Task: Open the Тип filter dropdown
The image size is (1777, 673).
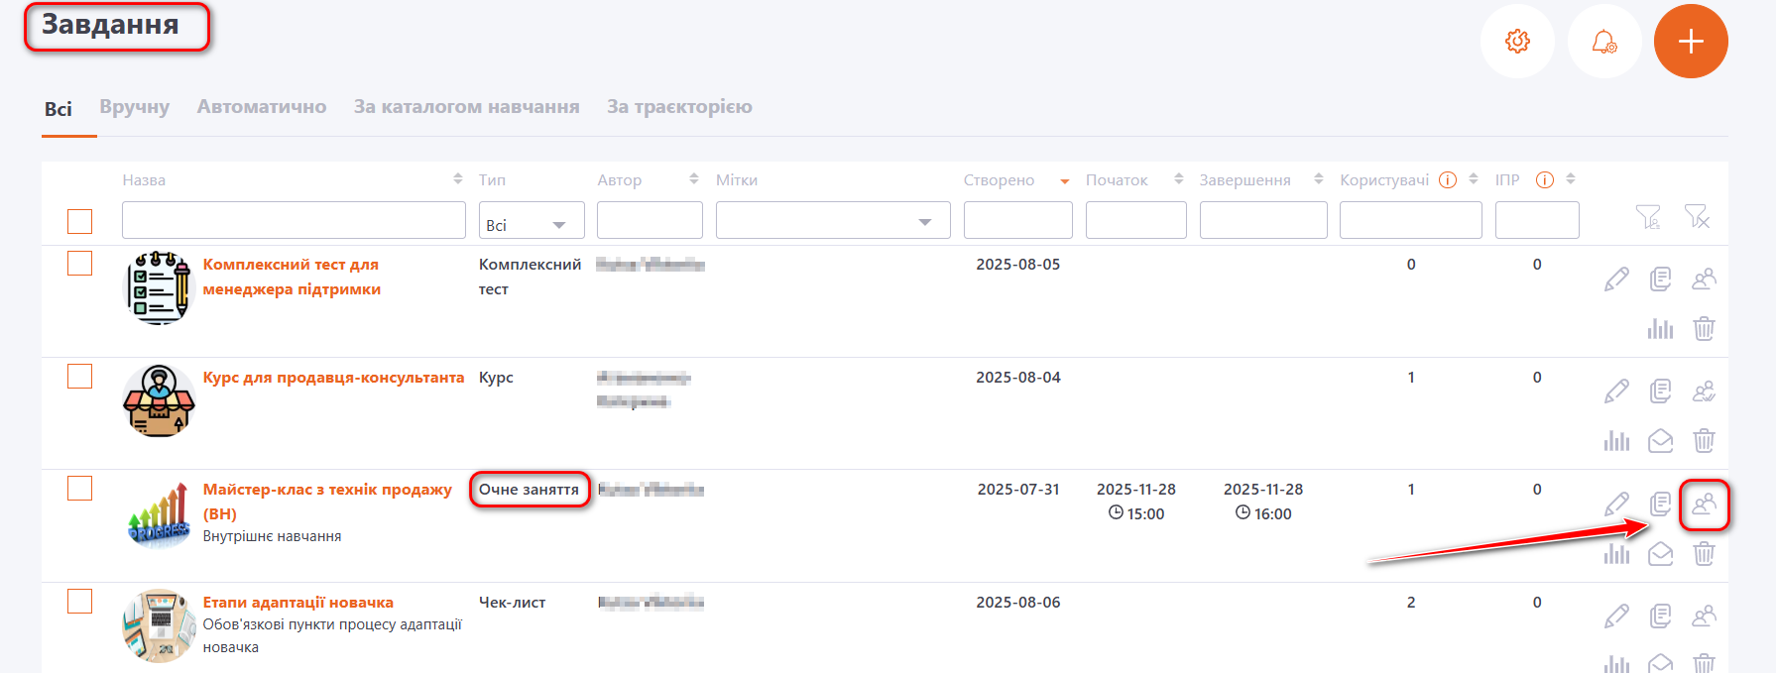Action: 532,221
